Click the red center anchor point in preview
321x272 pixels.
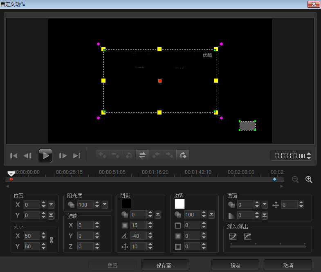click(160, 81)
